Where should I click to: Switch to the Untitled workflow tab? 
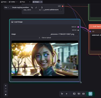point(12,2)
